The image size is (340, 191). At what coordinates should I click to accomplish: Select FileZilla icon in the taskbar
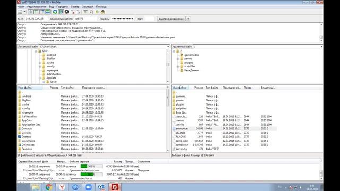[x=115, y=187]
